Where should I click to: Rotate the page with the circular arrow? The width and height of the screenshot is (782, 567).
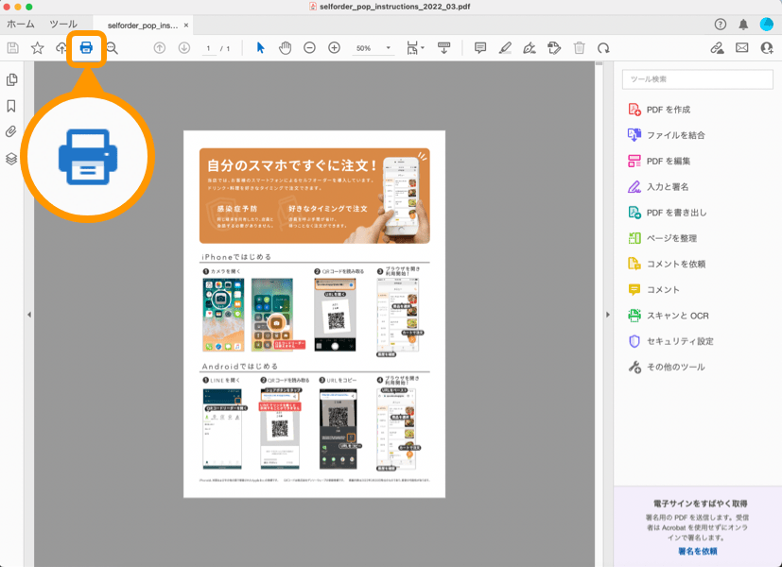pos(603,48)
